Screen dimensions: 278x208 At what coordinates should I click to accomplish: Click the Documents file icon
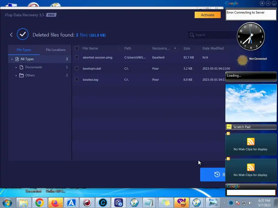coord(21,67)
